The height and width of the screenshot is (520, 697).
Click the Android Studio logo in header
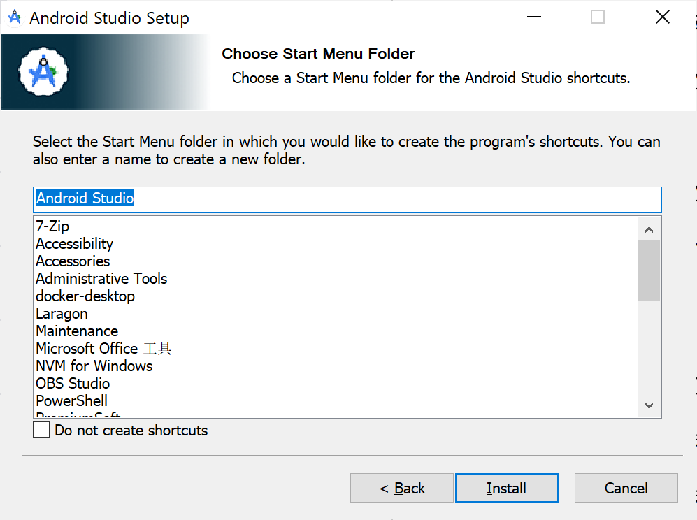point(43,71)
